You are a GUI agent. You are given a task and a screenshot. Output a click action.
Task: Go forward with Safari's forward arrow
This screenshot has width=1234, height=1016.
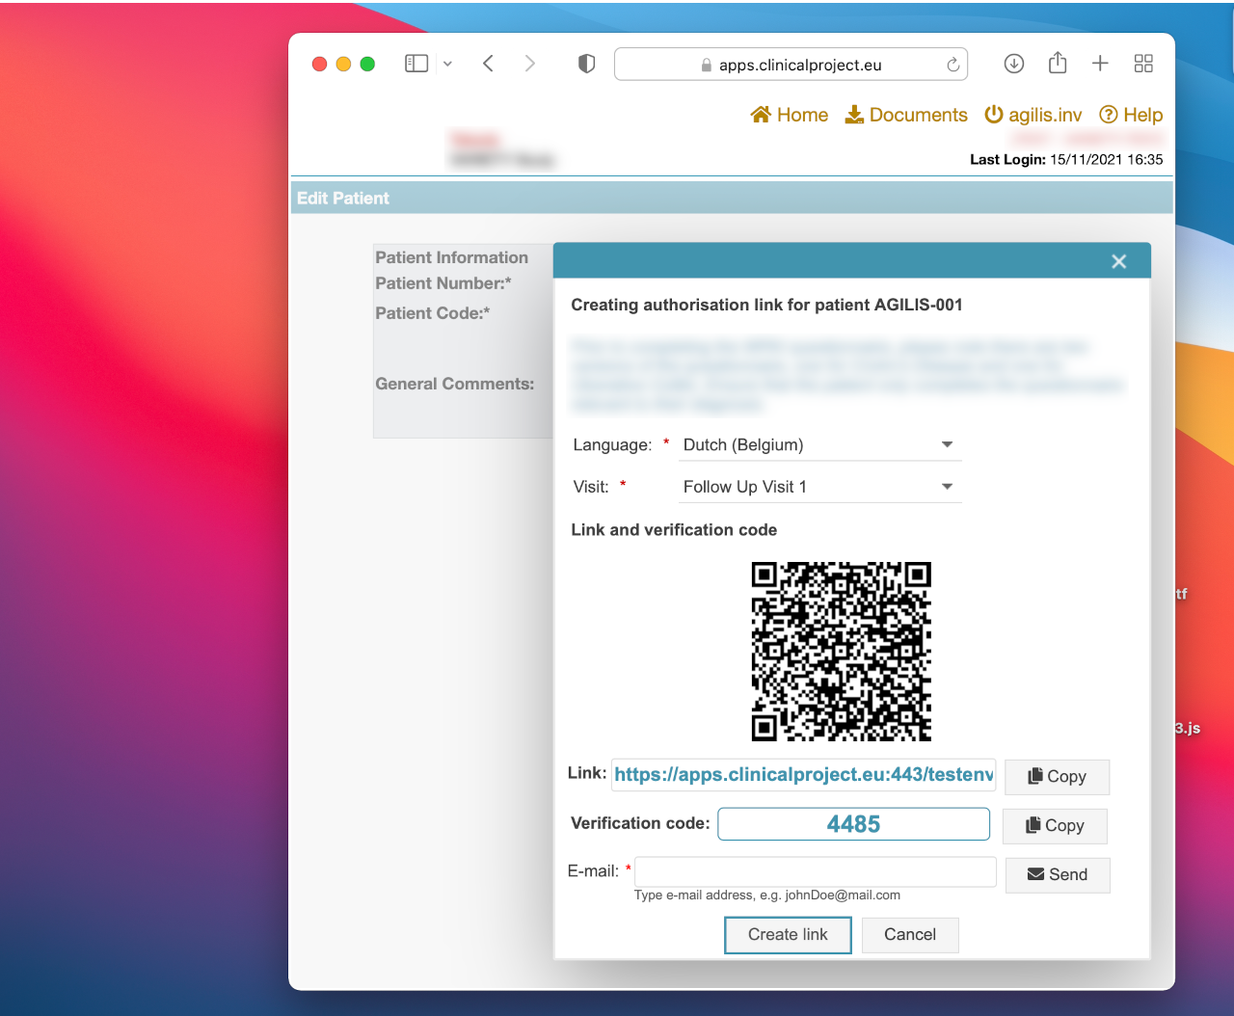[529, 64]
